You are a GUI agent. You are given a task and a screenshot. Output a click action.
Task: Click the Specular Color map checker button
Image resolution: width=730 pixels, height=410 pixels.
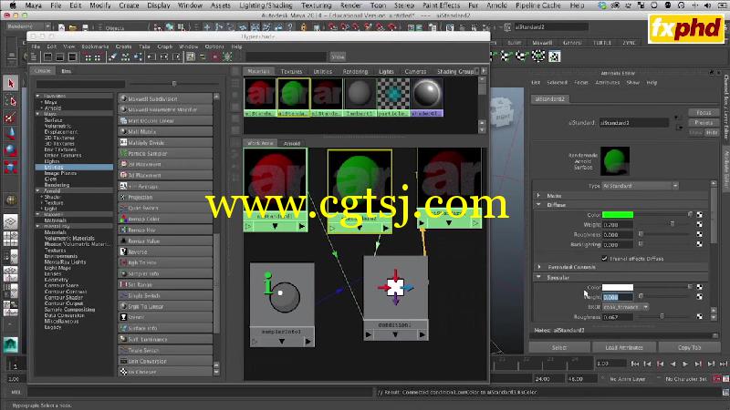pyautogui.click(x=699, y=287)
